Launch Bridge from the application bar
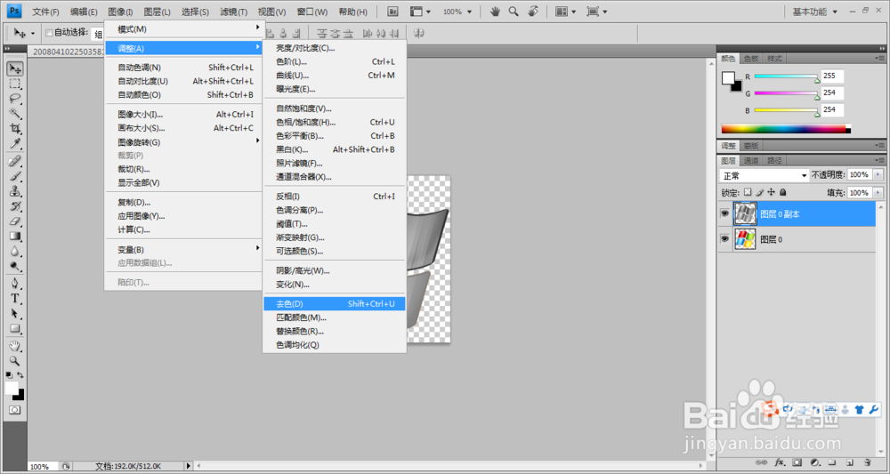This screenshot has width=890, height=474. point(392,12)
